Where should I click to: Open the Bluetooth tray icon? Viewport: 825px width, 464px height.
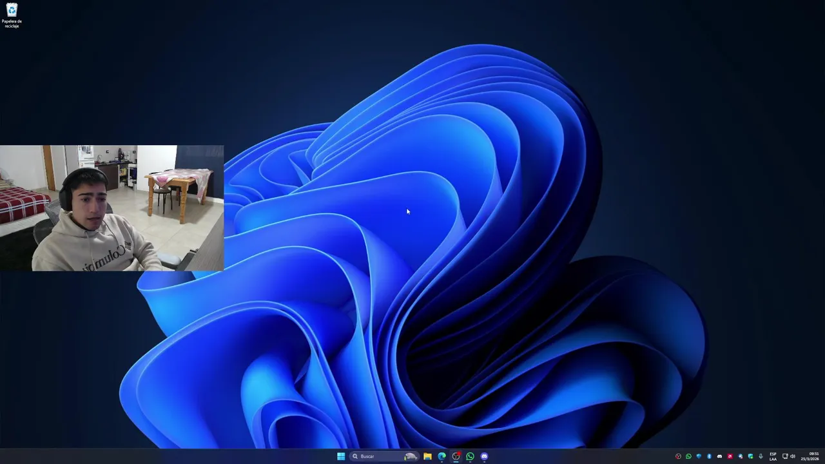coord(709,456)
